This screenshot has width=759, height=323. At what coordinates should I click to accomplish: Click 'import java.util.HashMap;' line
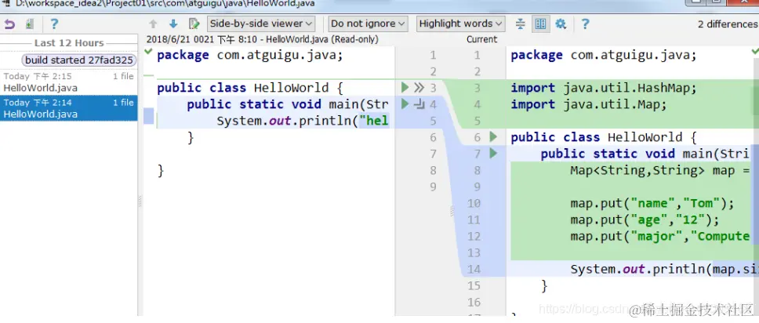point(603,88)
